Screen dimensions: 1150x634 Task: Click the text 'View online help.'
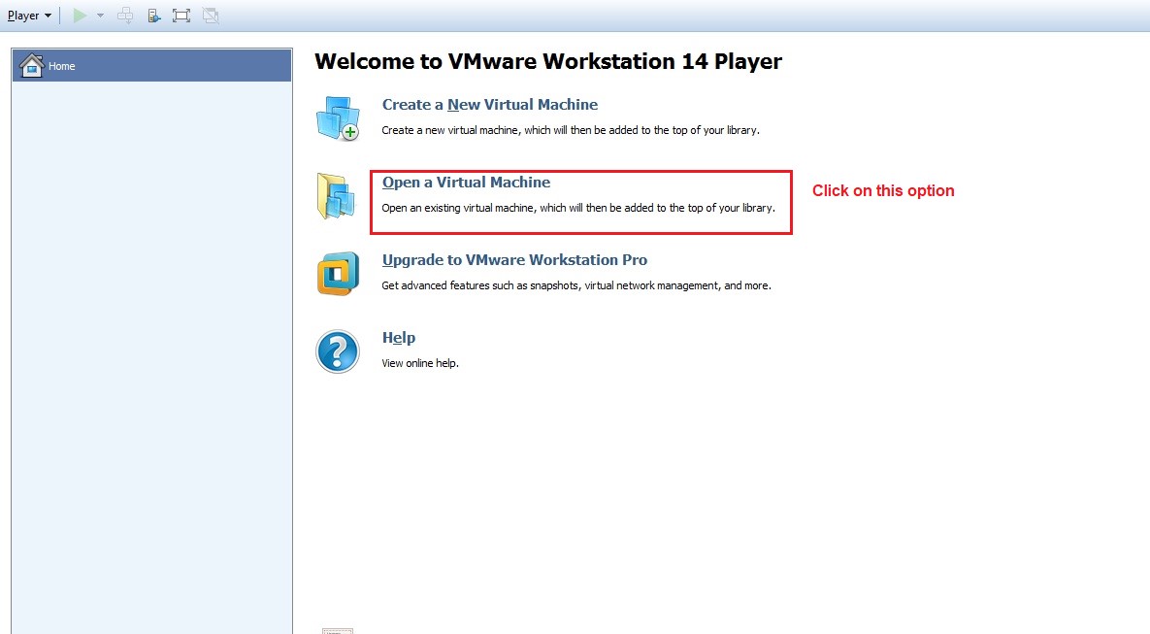click(420, 363)
